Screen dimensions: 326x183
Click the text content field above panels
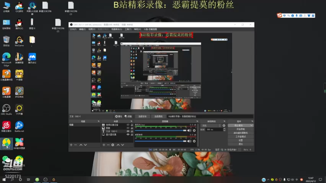point(210,116)
